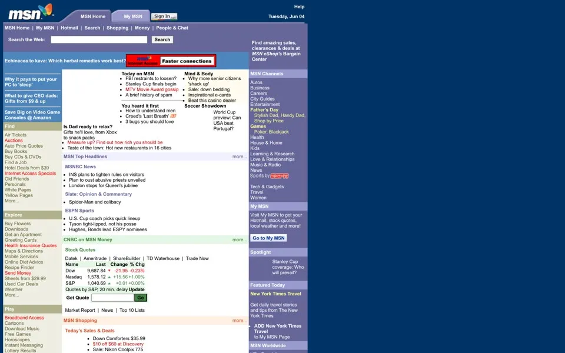The image size is (565, 353).
Task: Click Health Insurance Quotes link
Action: click(x=31, y=246)
